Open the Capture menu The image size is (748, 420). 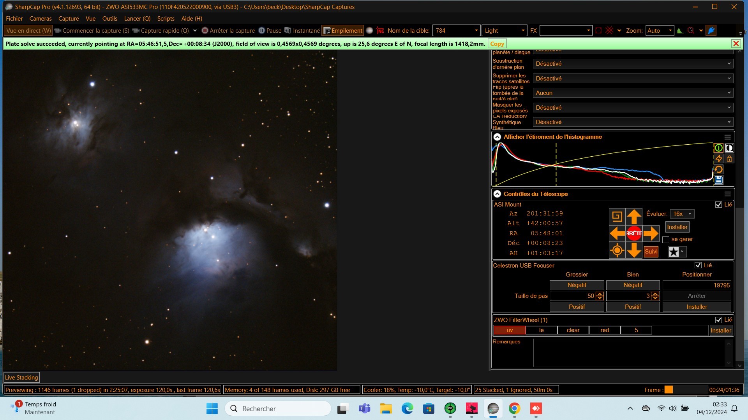[x=69, y=19]
